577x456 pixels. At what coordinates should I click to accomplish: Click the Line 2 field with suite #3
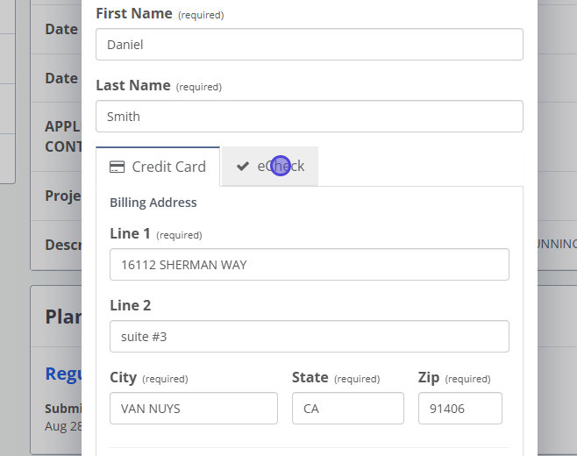(310, 337)
